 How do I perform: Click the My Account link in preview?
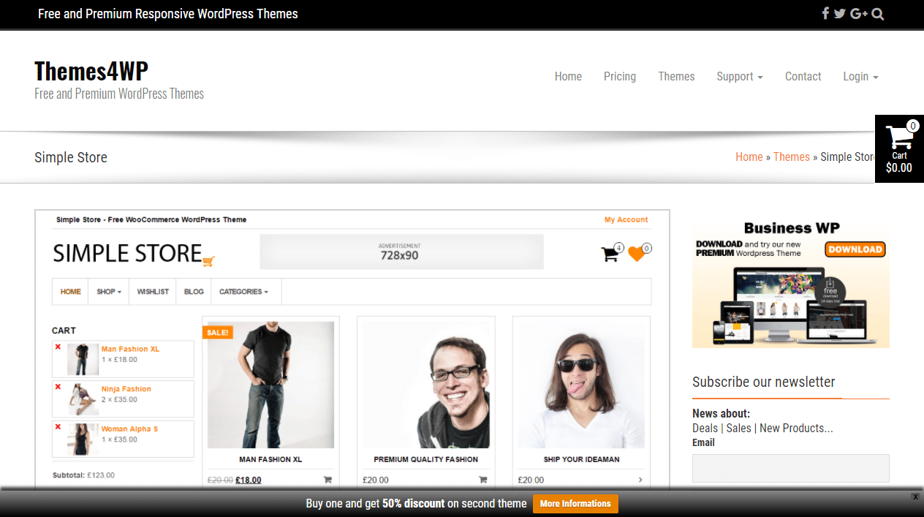click(x=626, y=219)
